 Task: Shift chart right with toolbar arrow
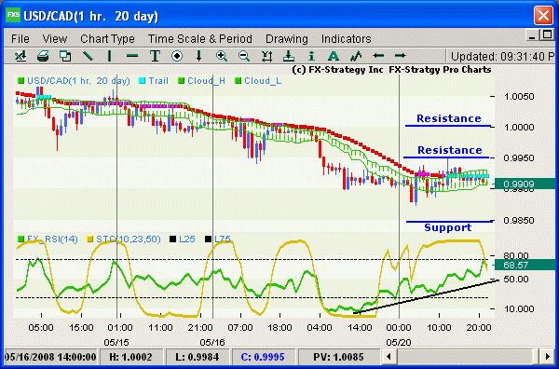(x=401, y=56)
